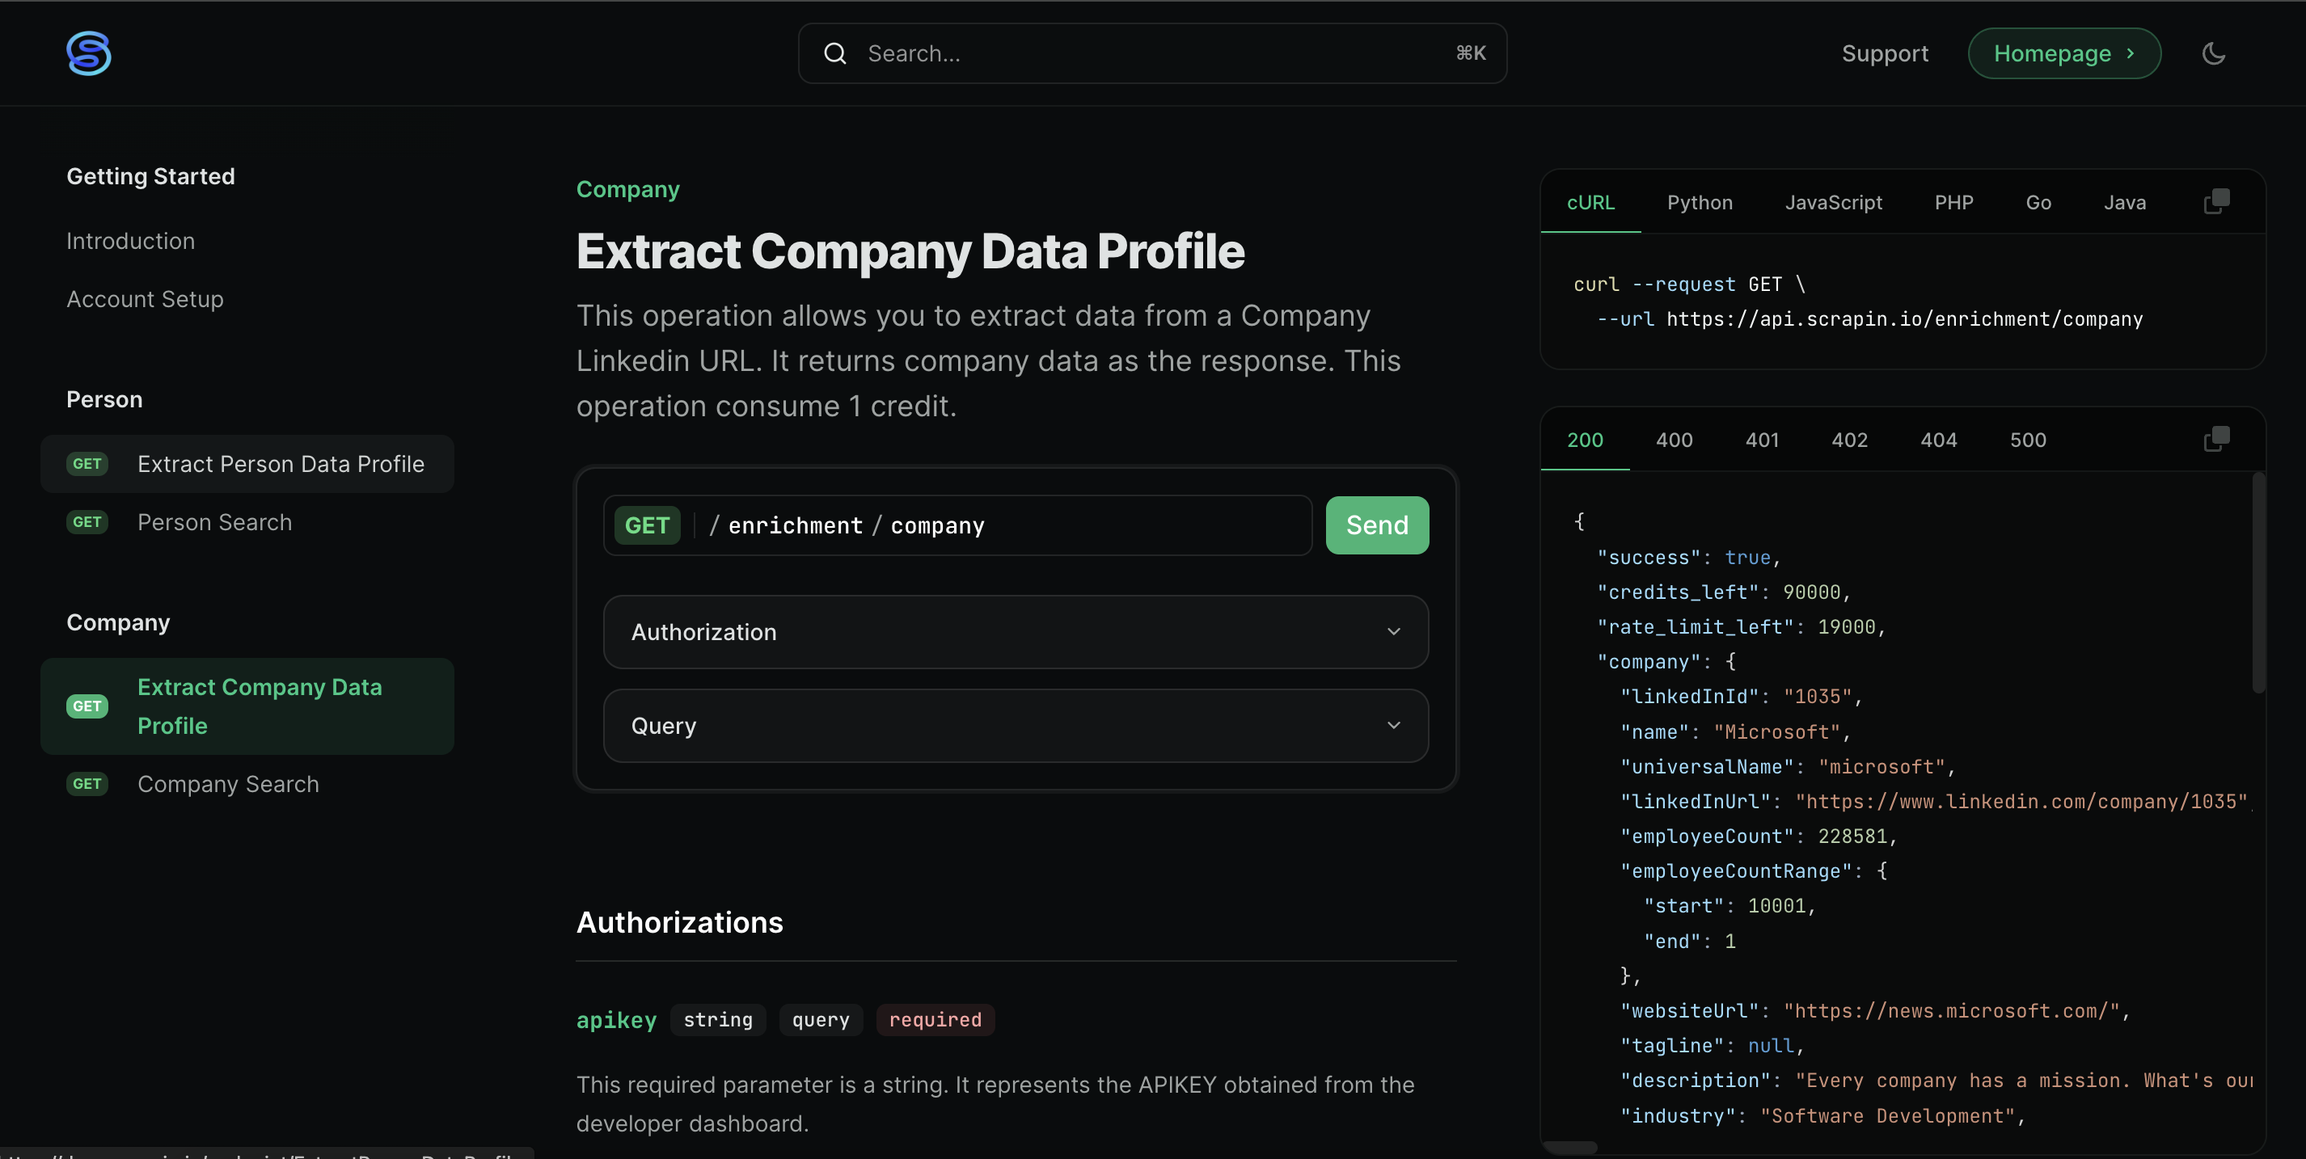
Task: Expand the Authorization section
Action: 1016,632
